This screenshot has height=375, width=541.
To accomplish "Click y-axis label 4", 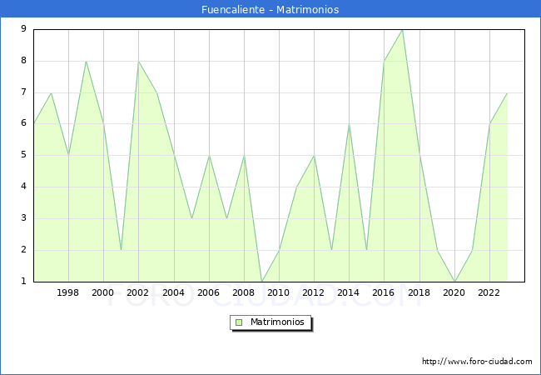I will click(23, 187).
